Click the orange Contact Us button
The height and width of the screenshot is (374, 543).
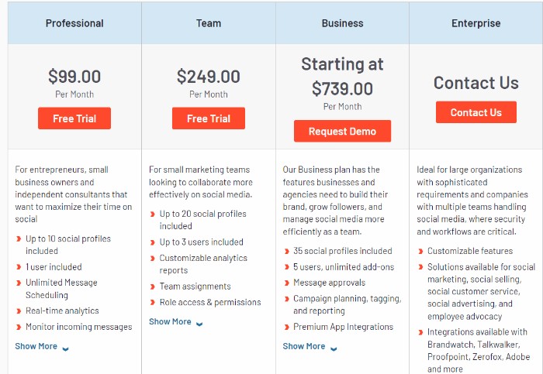click(476, 112)
